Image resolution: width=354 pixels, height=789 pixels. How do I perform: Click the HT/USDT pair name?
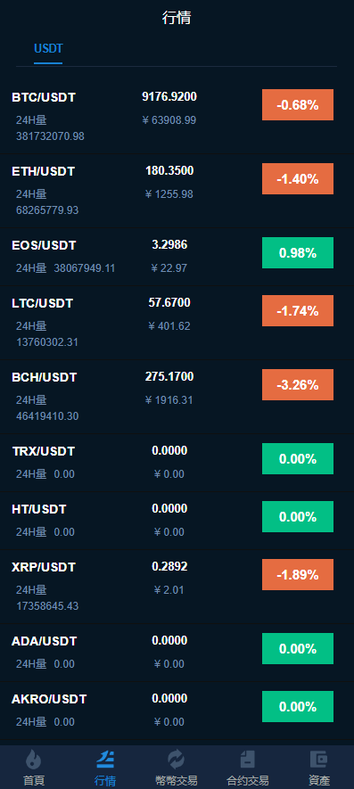click(38, 509)
